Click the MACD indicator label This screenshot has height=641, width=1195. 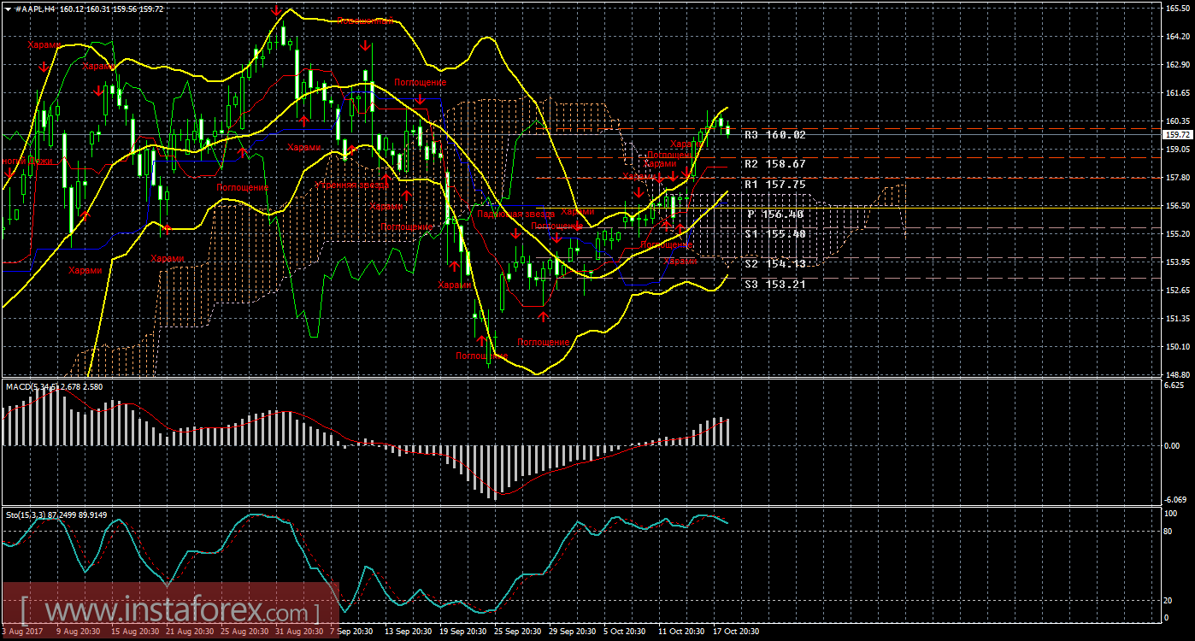(54, 387)
